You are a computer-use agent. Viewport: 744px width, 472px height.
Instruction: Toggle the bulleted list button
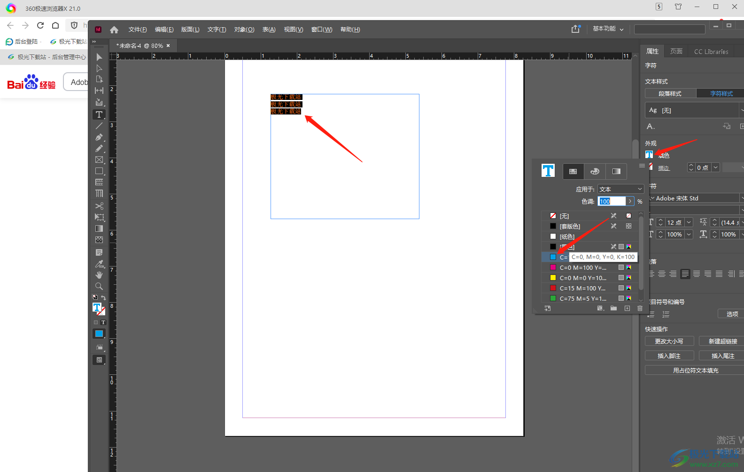tap(651, 314)
